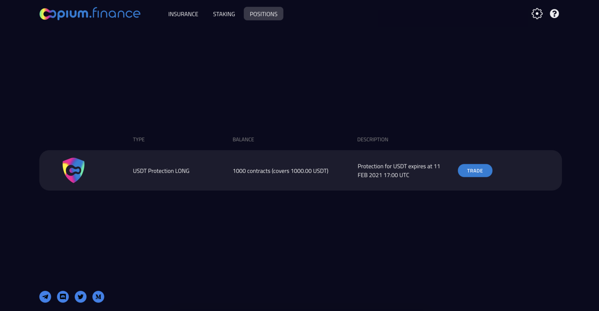Switch to the INSURANCE tab
599x311 pixels.
[x=183, y=14]
